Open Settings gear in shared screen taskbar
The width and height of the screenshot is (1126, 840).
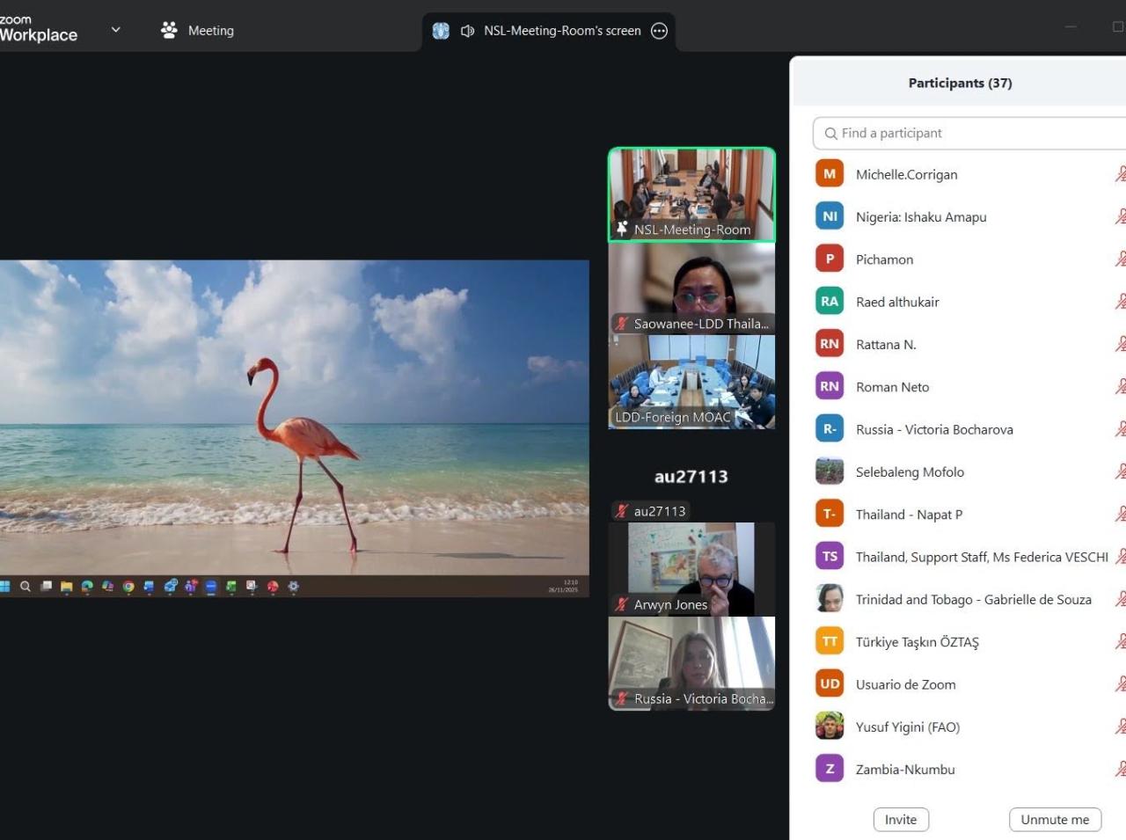293,586
